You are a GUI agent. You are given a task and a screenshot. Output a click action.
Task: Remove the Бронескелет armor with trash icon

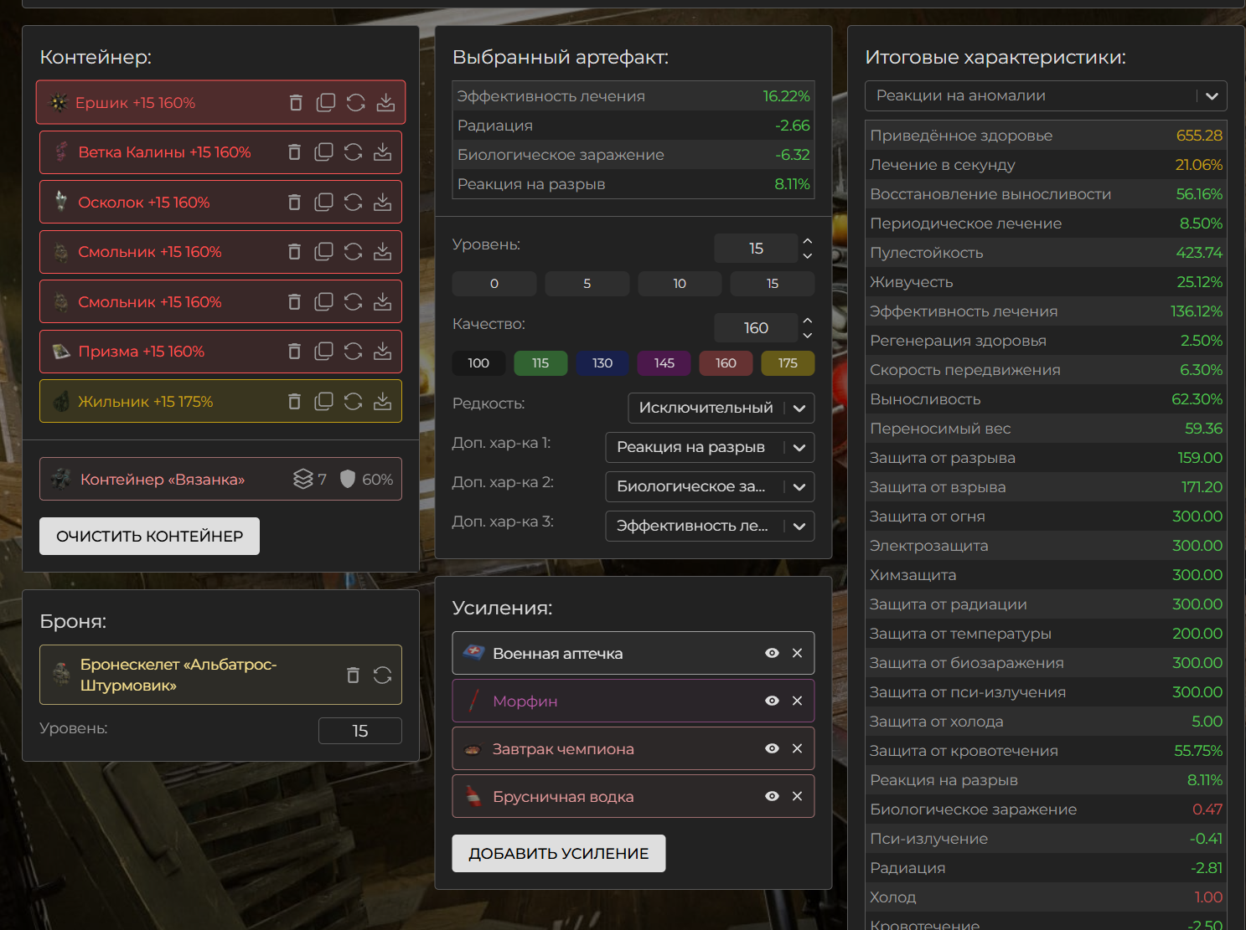point(353,675)
